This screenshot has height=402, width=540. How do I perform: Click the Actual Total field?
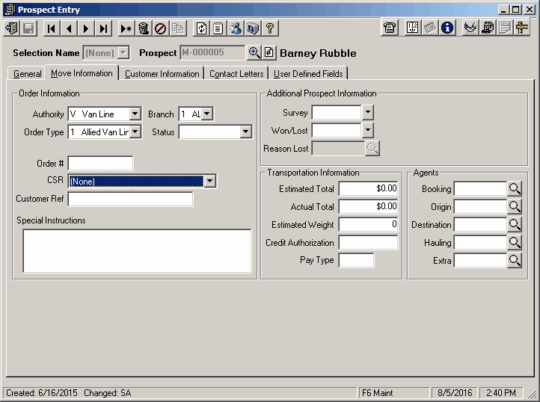click(x=368, y=206)
